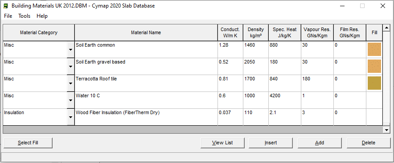Screen dimensions: 394x163
Task: Click the Fill column header
Action: pyautogui.click(x=374, y=32)
